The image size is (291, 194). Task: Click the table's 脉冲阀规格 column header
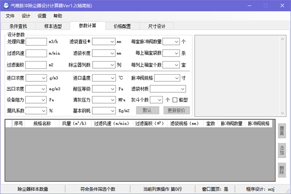[259, 124]
